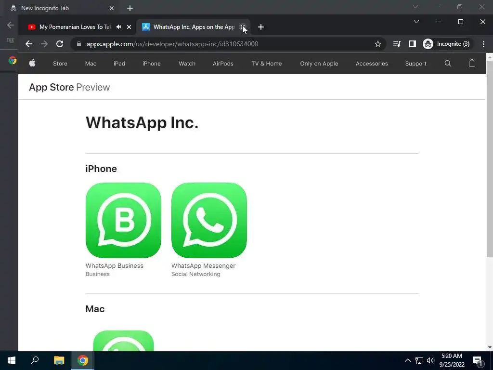Image resolution: width=493 pixels, height=370 pixels.
Task: Switch to the My Pomeranian YouTube tab
Action: pyautogui.click(x=75, y=27)
